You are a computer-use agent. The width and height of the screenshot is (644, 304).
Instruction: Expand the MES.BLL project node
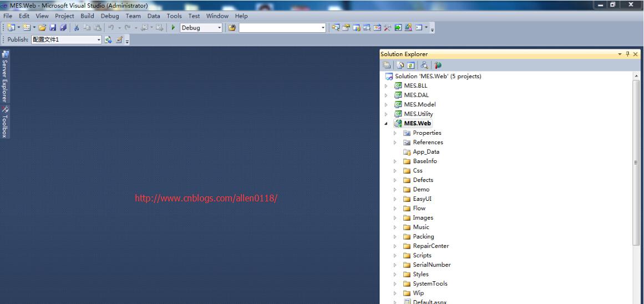point(386,86)
